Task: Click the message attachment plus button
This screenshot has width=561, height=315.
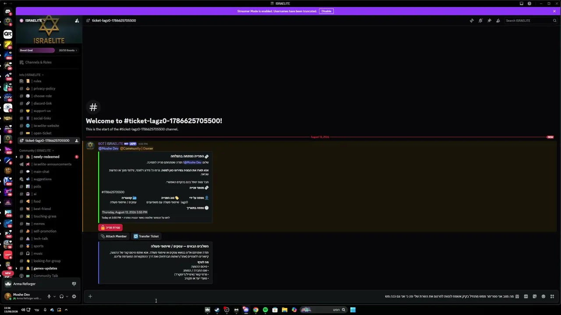Action: tap(90, 297)
